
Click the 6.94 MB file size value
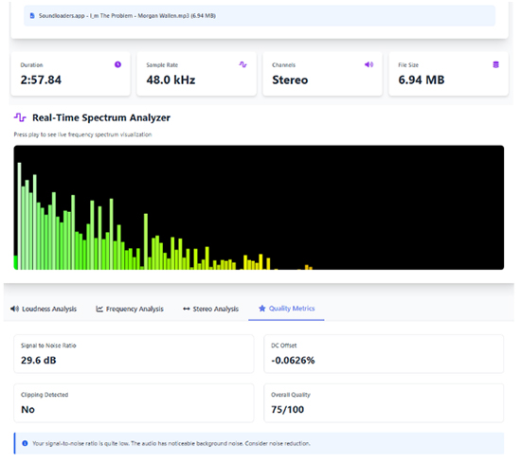[x=422, y=80]
